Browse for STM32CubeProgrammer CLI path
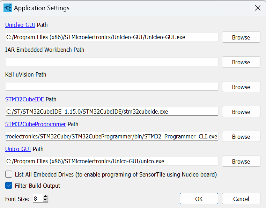 [x=241, y=137]
